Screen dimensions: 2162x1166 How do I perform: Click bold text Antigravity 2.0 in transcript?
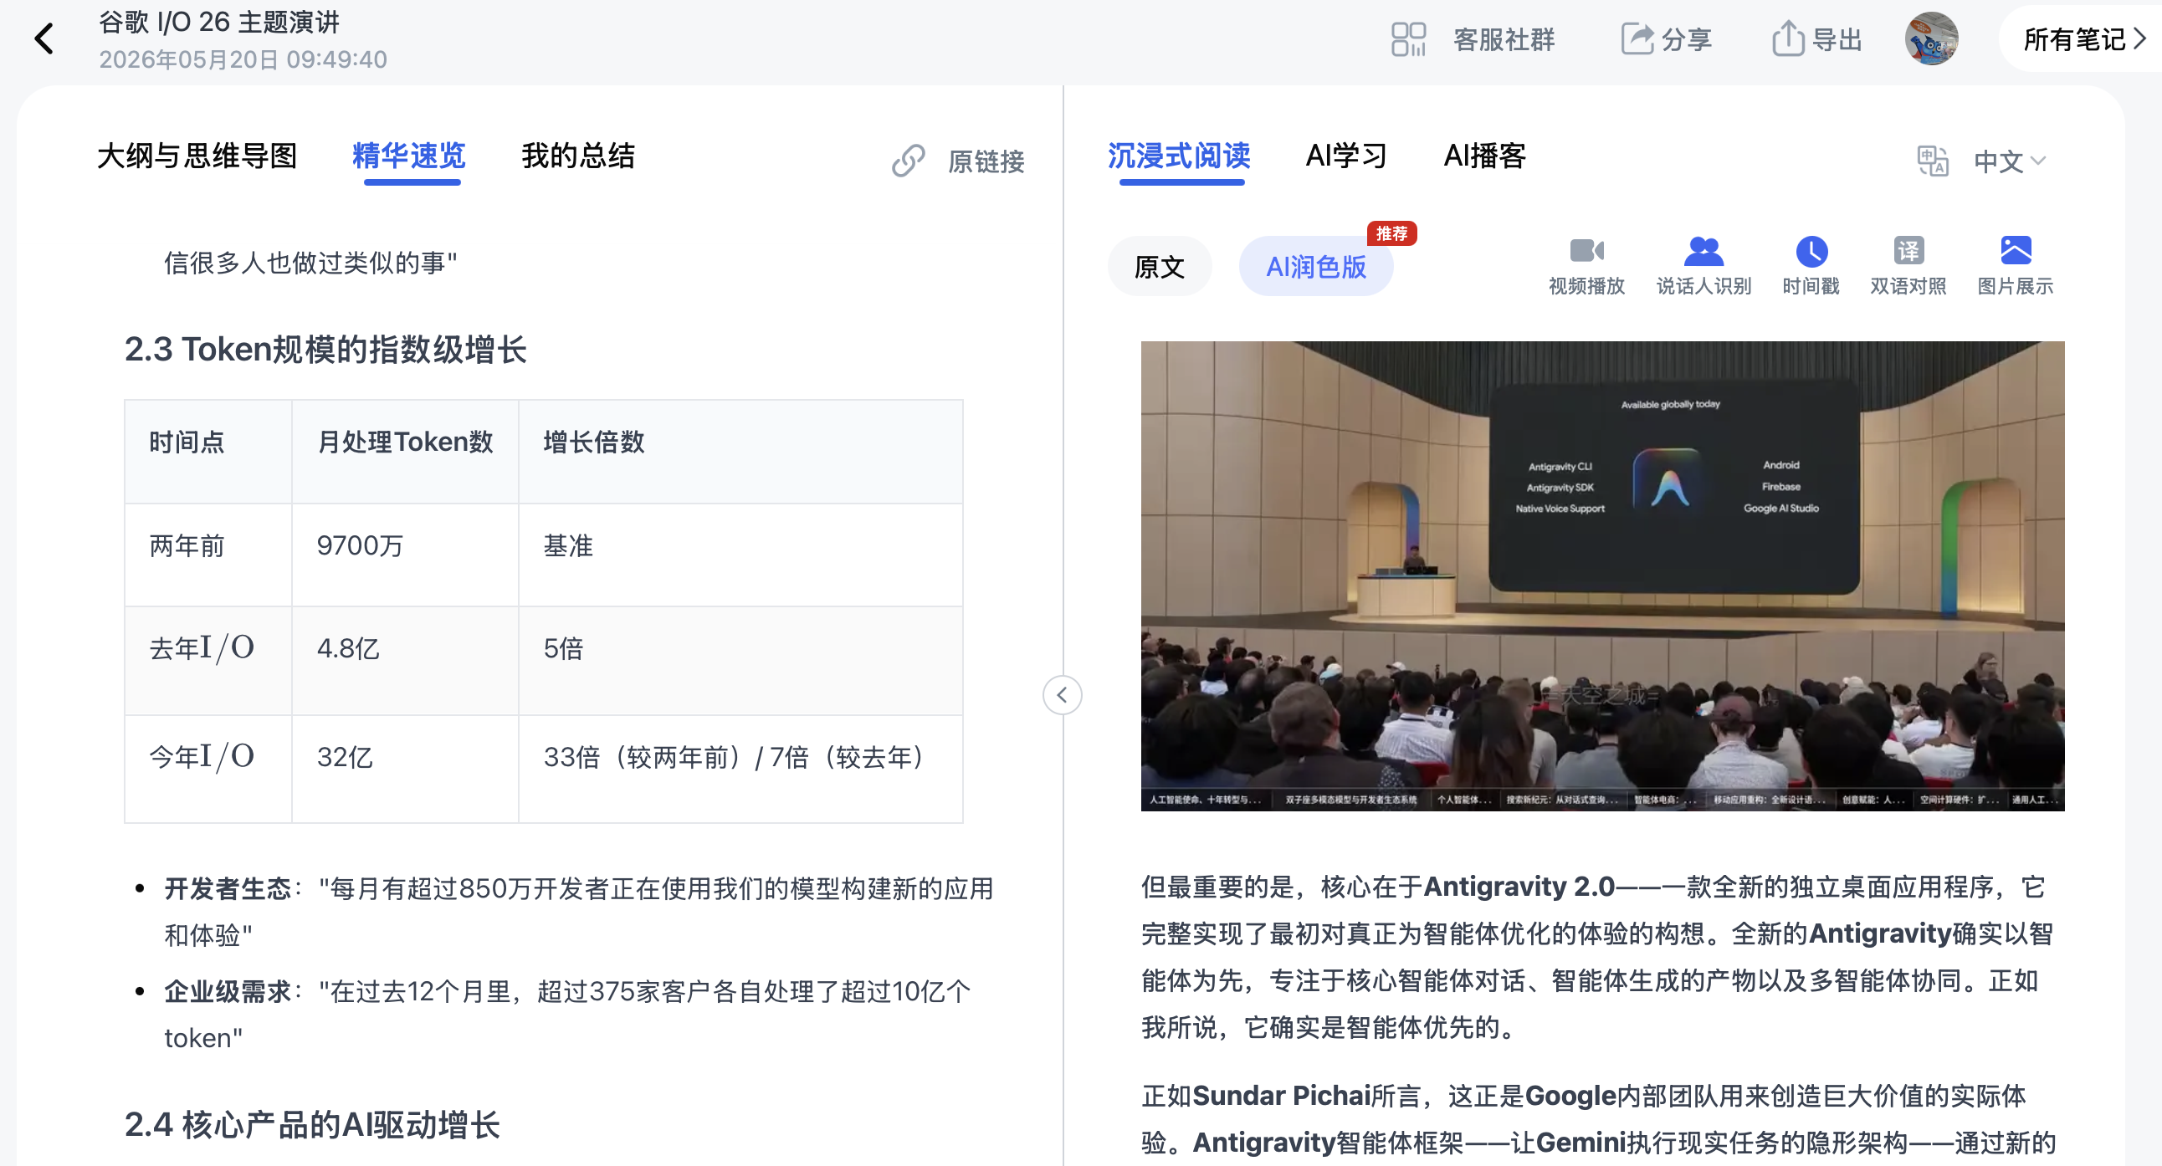point(1519,887)
